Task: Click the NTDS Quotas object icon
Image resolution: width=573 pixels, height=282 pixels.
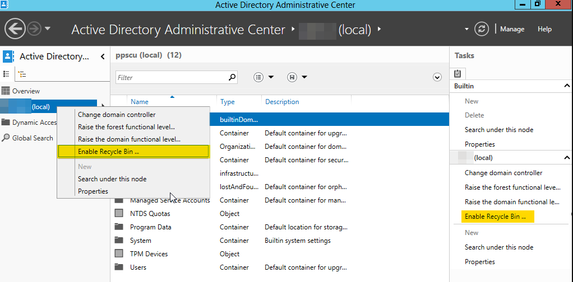Action: (119, 213)
